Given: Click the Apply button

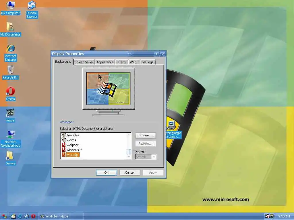Looking at the screenshot, I should pyautogui.click(x=153, y=172).
